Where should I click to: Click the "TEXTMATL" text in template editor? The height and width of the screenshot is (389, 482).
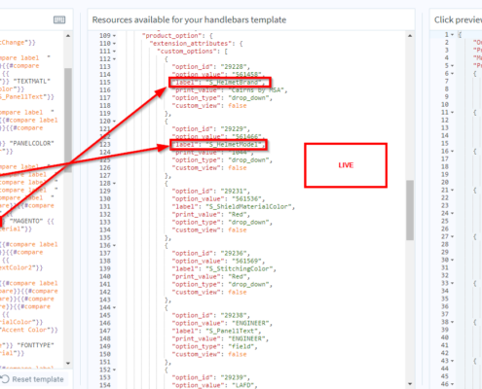point(31,82)
